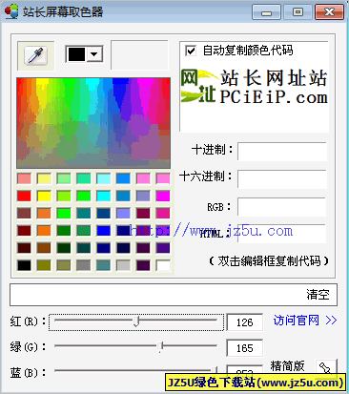Select the white swatch
This screenshot has width=349, height=394.
[163, 265]
